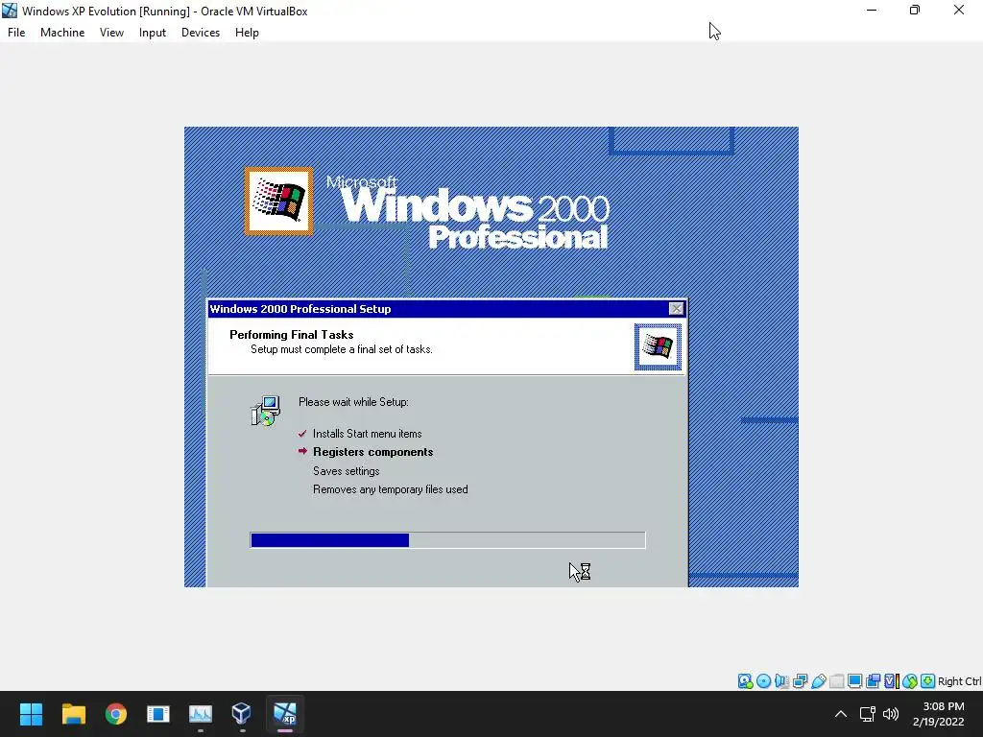Open Google Chrome from taskbar

pos(116,713)
